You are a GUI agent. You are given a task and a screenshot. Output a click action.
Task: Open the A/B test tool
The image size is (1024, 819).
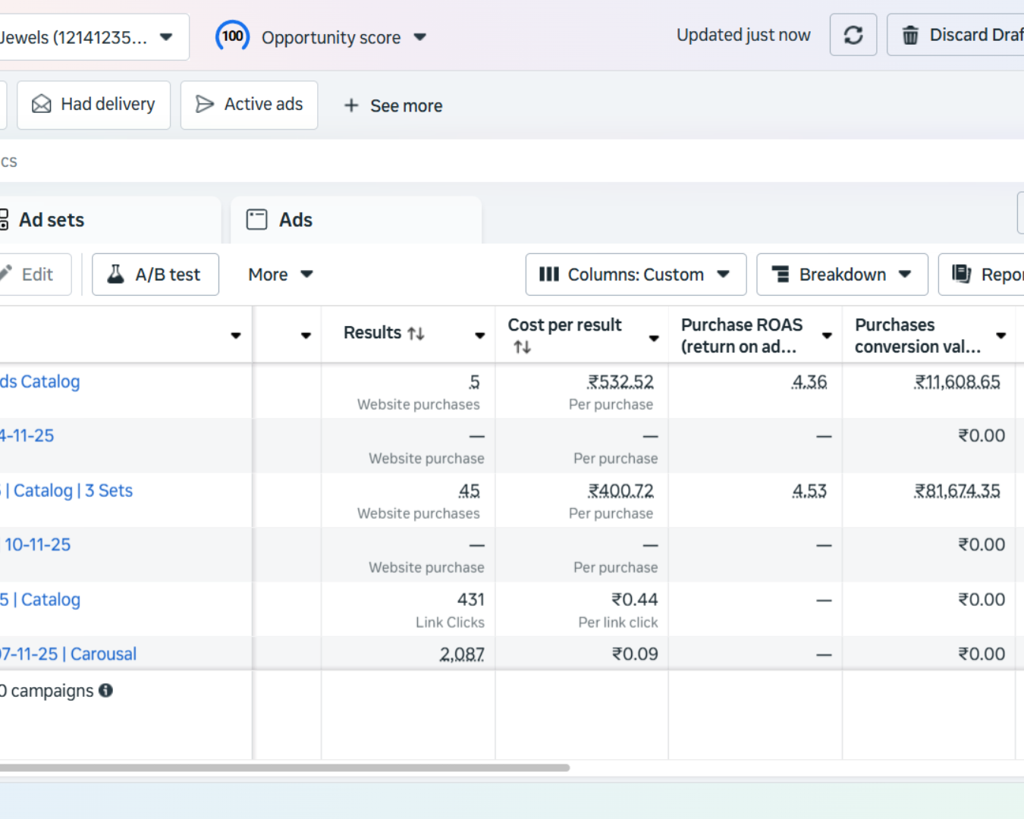pyautogui.click(x=155, y=275)
